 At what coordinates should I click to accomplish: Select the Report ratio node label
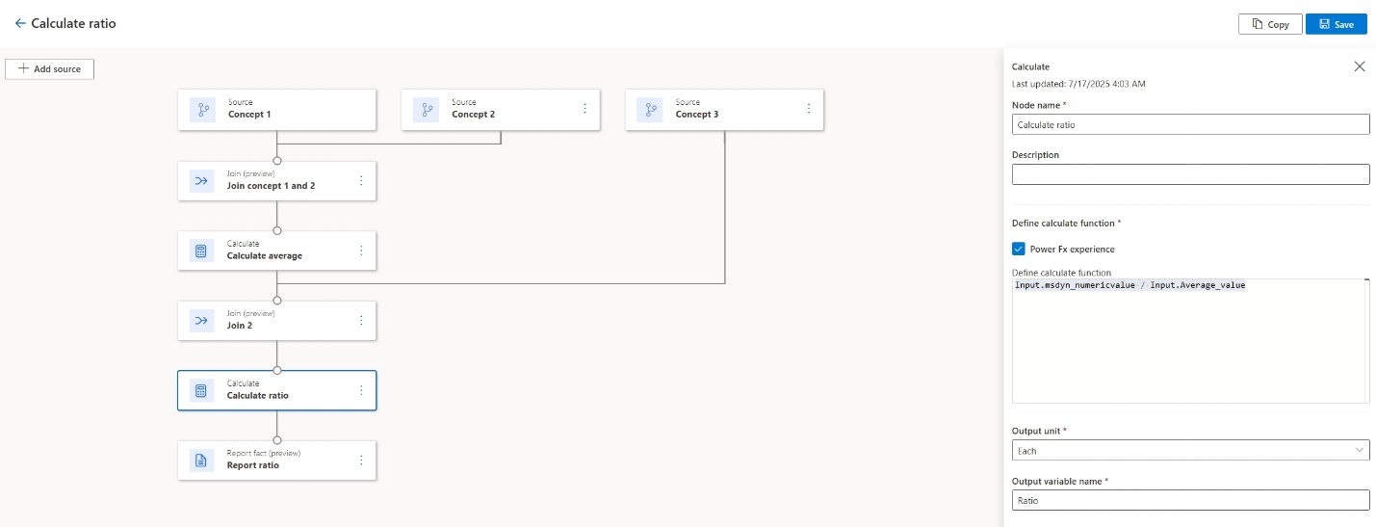coord(253,465)
